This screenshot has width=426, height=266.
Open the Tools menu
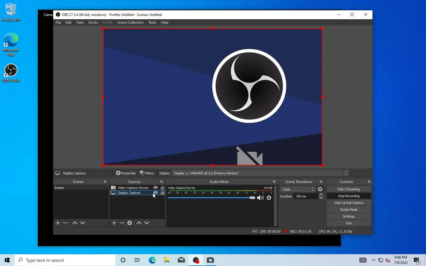152,22
